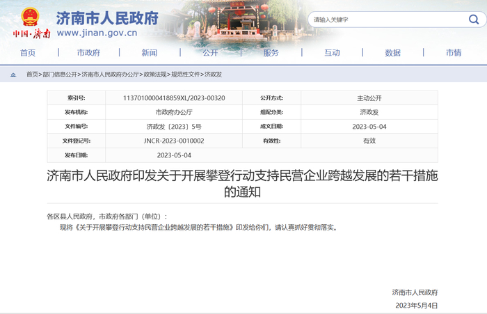Click the 首页 breadcrumb link
Viewport: 487px width, 314px height.
tap(32, 74)
